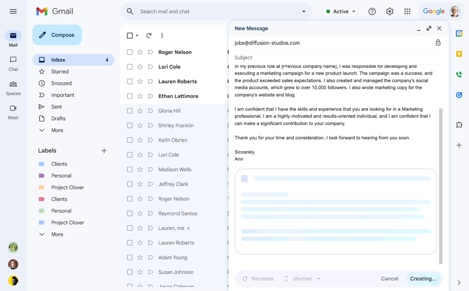Image resolution: width=469 pixels, height=291 pixels.
Task: Open the three-dot menu above the email list
Action: coord(162,35)
